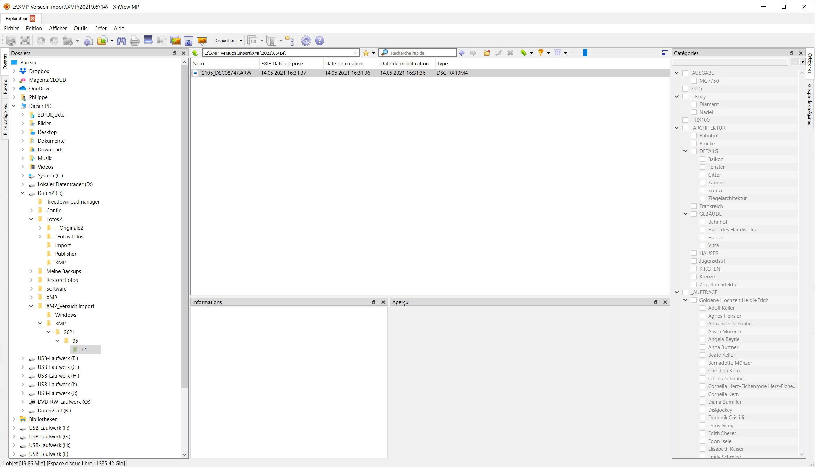The image size is (815, 467).
Task: Tick the Diamant category checkbox
Action: 694,104
